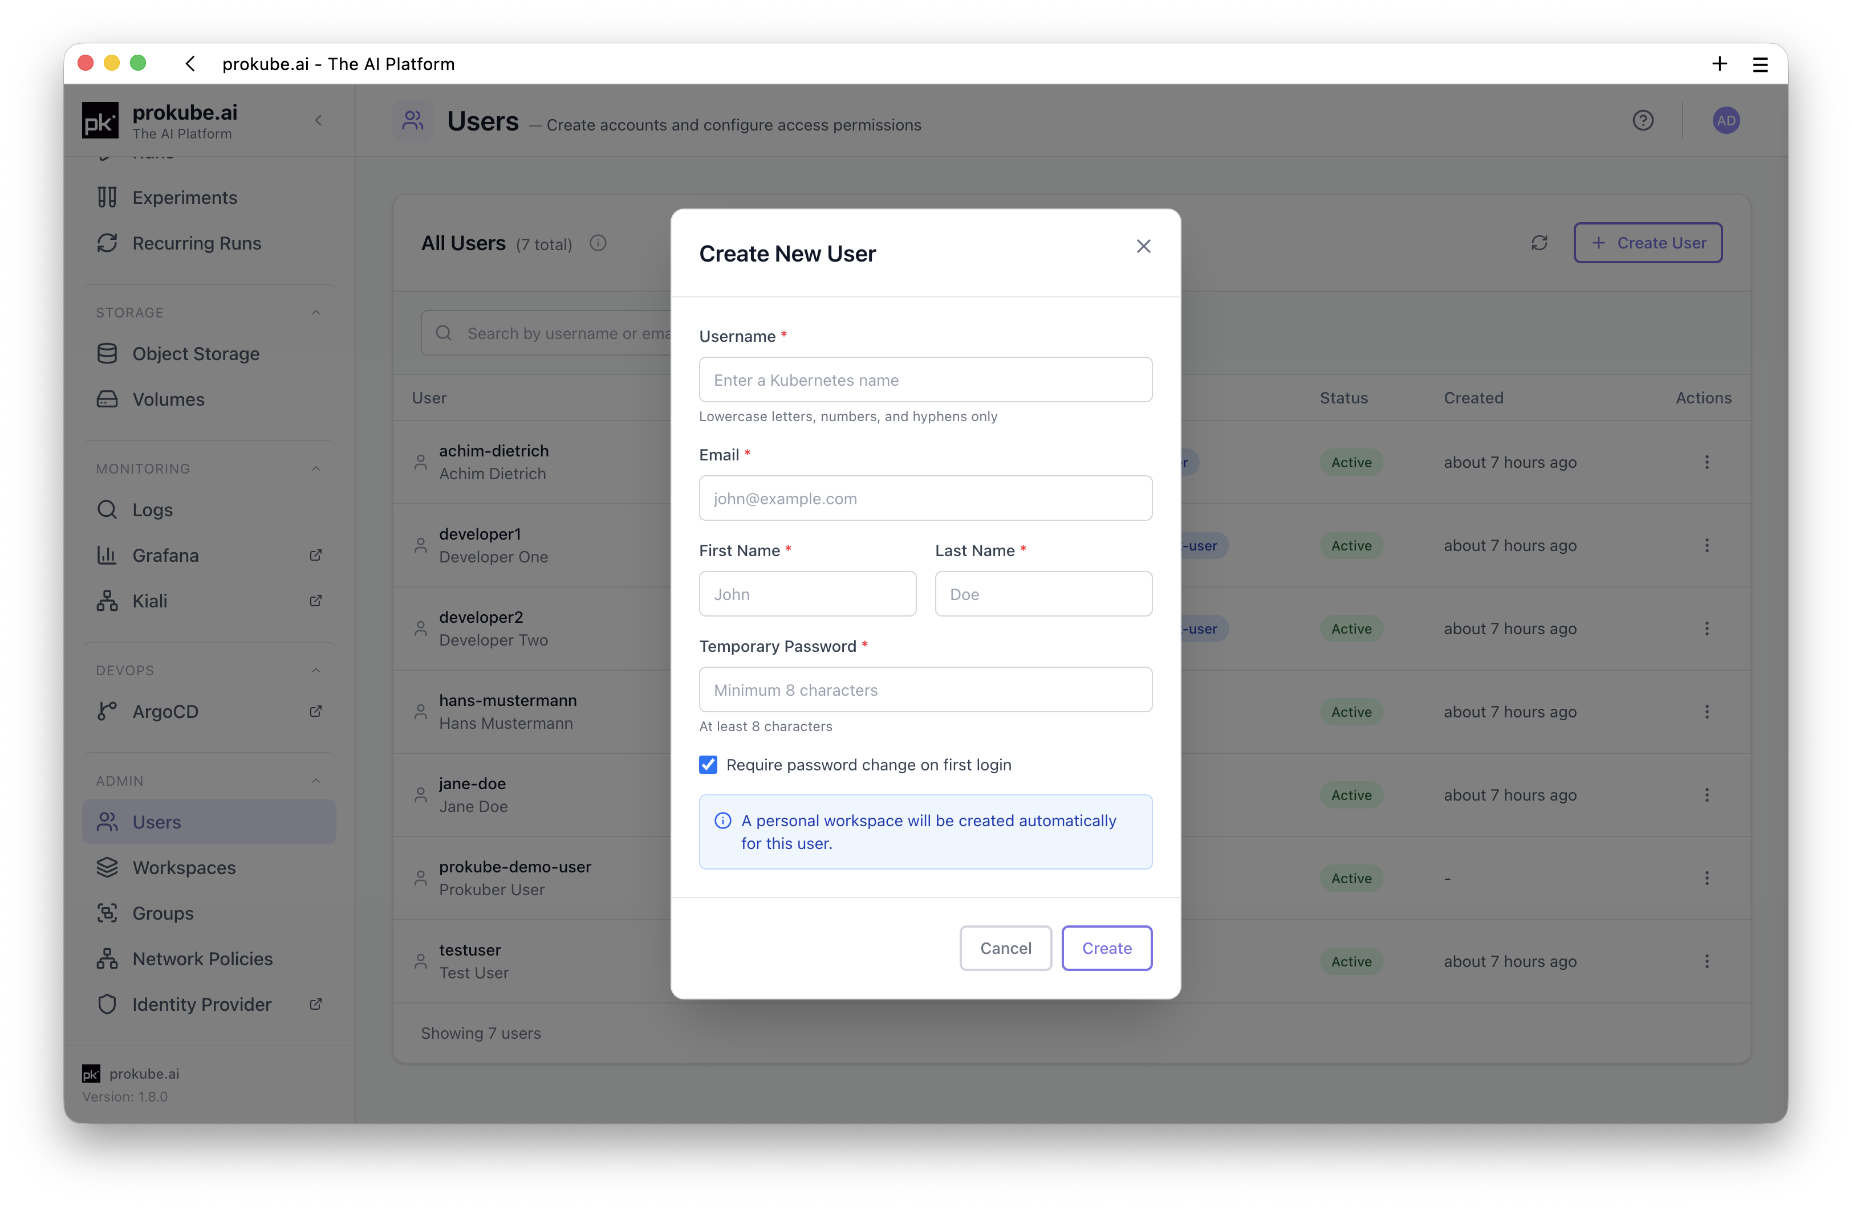Focus the Email input field
Screen dimensions: 1852x1208
[x=925, y=498]
